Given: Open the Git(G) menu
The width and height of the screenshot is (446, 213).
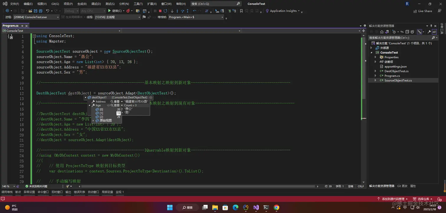Looking at the screenshot, I should click(55, 4).
